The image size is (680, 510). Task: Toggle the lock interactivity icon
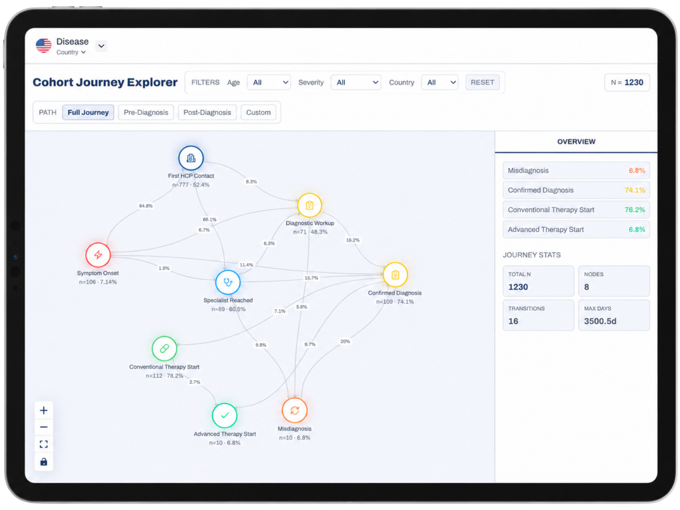[43, 462]
